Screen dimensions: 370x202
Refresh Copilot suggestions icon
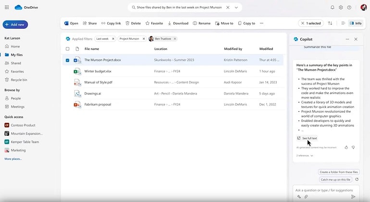pos(357,179)
